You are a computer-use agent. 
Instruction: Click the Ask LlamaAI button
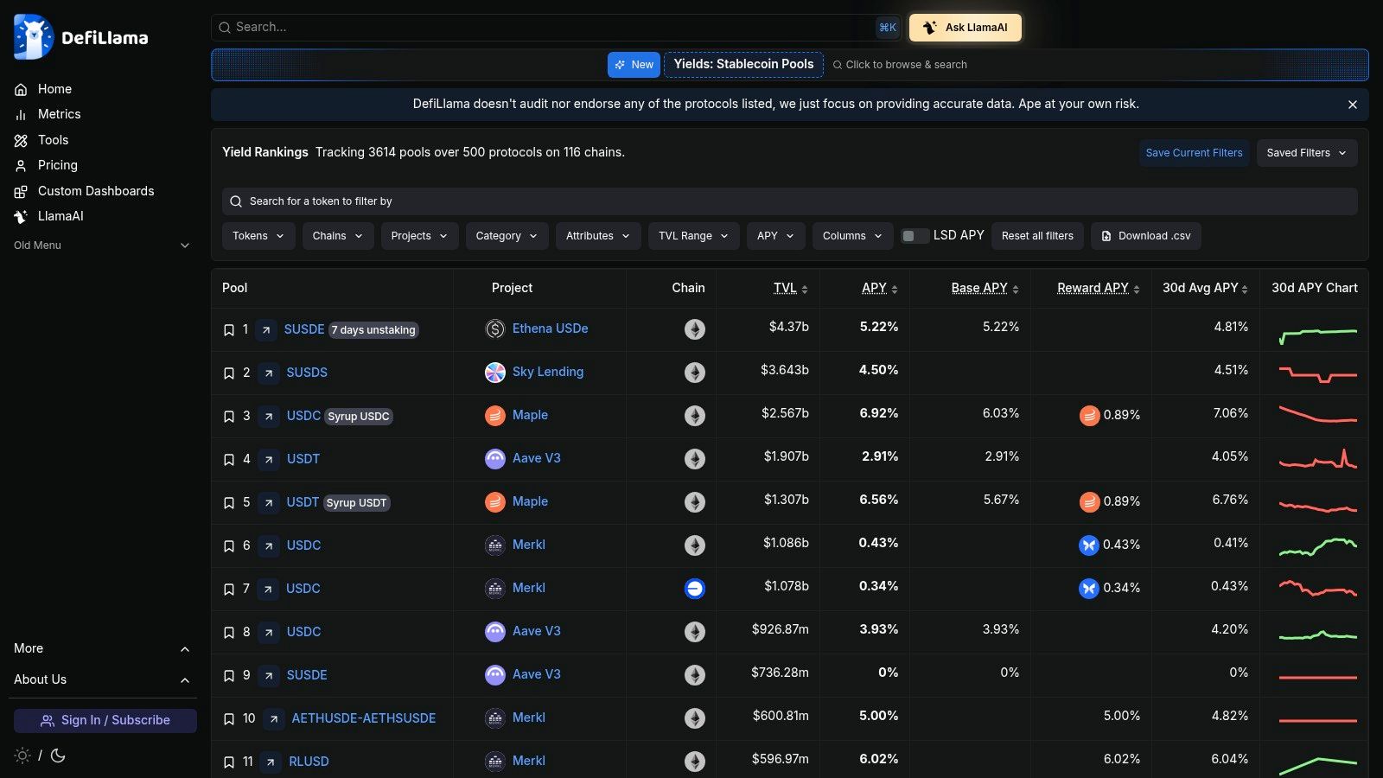point(965,28)
